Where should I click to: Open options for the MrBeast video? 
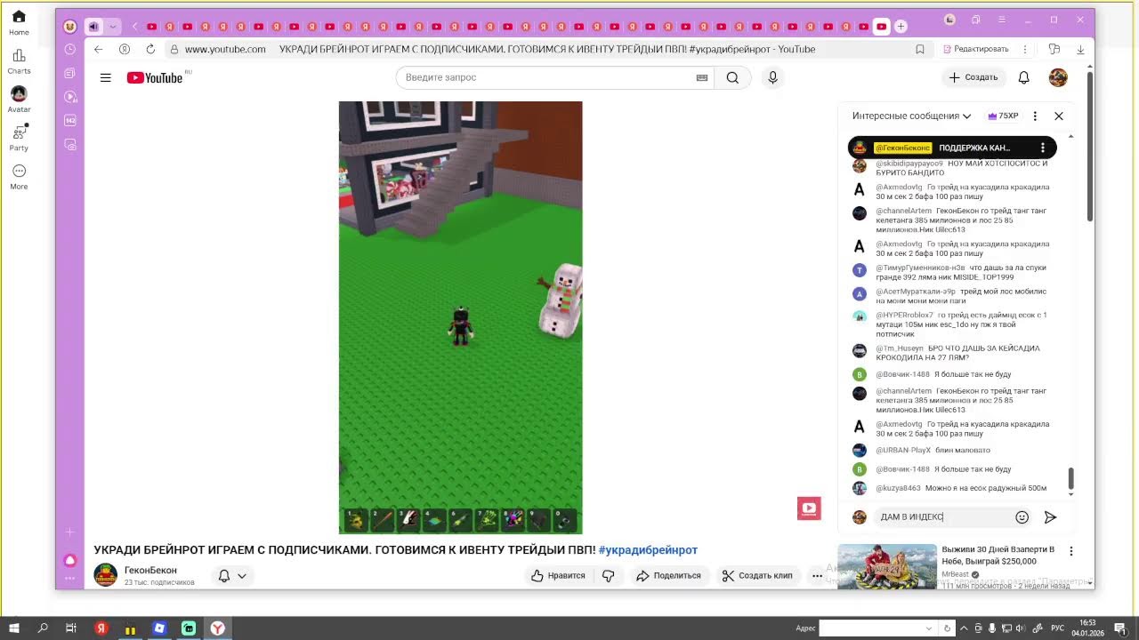(1071, 551)
